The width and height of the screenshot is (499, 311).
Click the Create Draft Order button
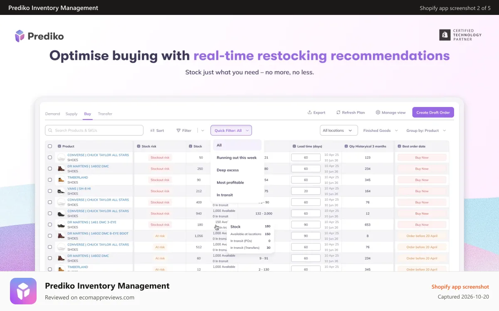[433, 112]
